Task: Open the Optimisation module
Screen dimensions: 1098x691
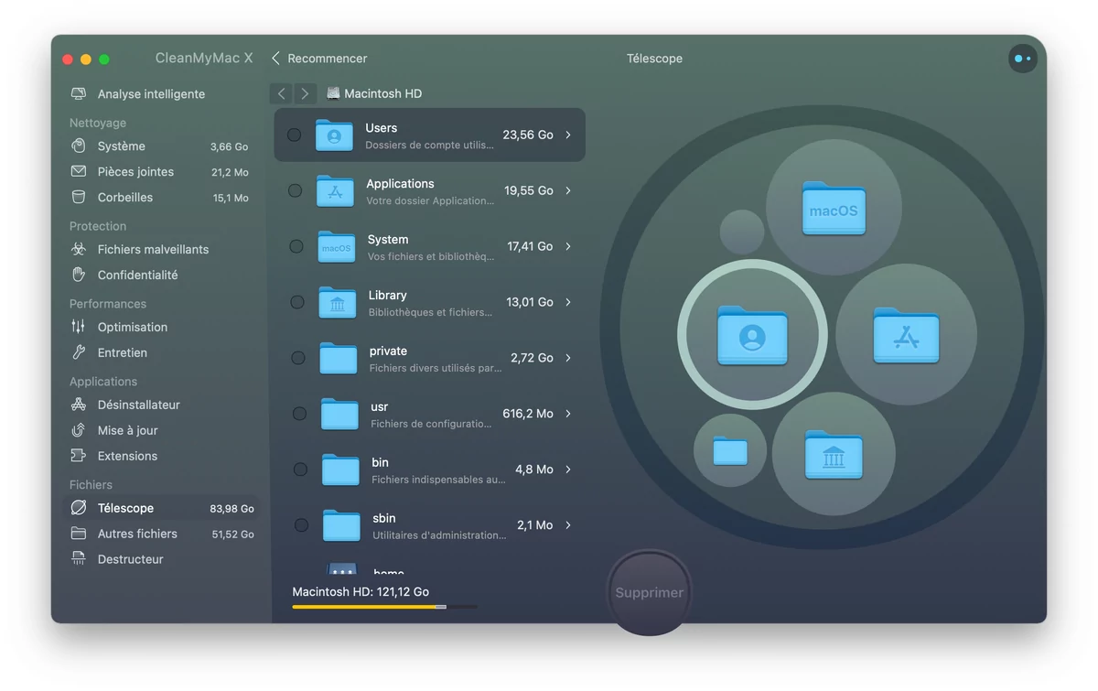Action: click(162, 328)
